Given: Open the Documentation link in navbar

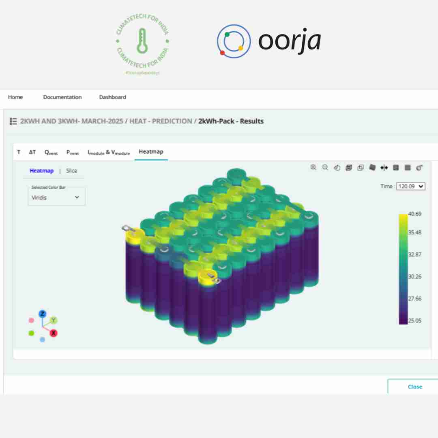Looking at the screenshot, I should pyautogui.click(x=62, y=97).
